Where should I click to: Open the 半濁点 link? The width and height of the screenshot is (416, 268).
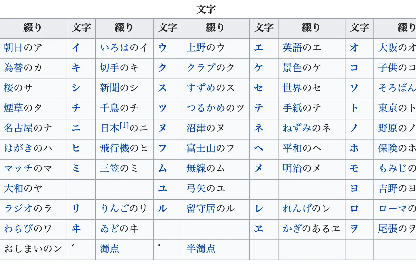[x=201, y=249]
